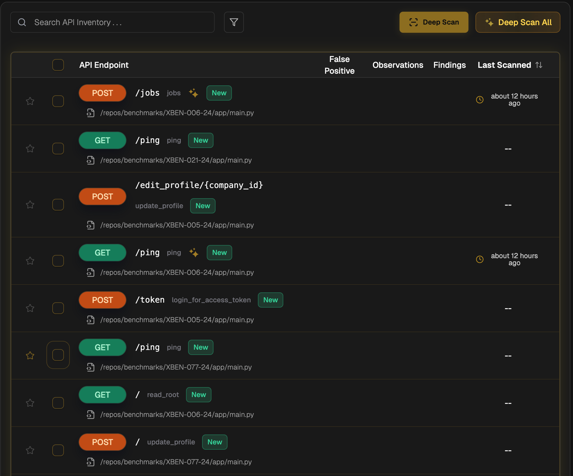Click /repos/benchmarks/XBEN-021-24/app/main.py path
The image size is (573, 476).
(176, 160)
